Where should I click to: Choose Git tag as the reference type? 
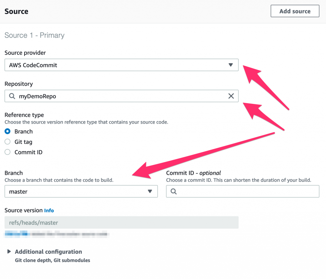(7, 142)
